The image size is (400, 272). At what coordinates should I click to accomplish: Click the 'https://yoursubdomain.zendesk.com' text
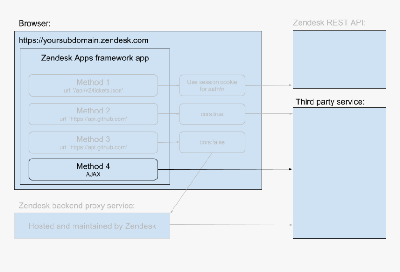click(x=83, y=40)
